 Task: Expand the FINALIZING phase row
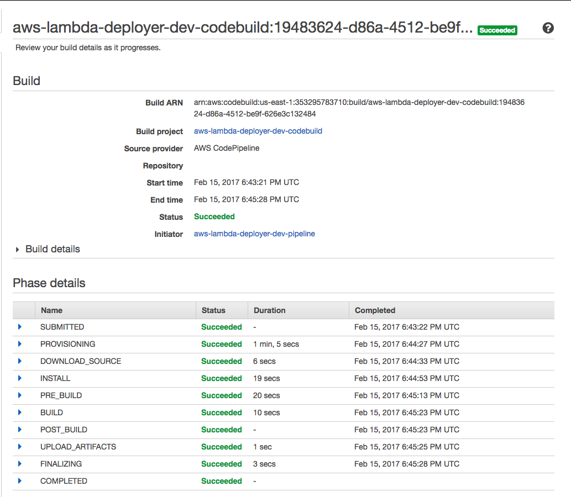point(20,464)
